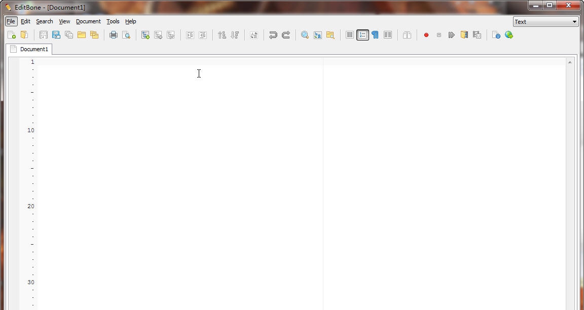This screenshot has height=310, width=584.
Task: Minimize the EditBone window
Action: point(535,5)
